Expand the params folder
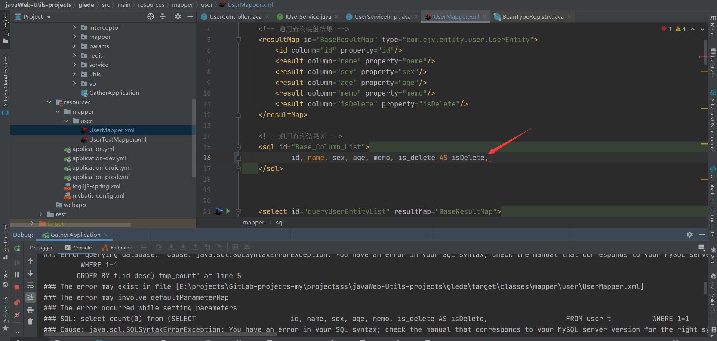This screenshot has height=341, width=717. coord(74,46)
